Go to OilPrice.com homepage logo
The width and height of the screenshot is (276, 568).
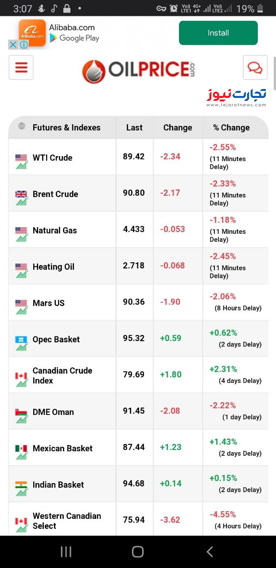138,70
